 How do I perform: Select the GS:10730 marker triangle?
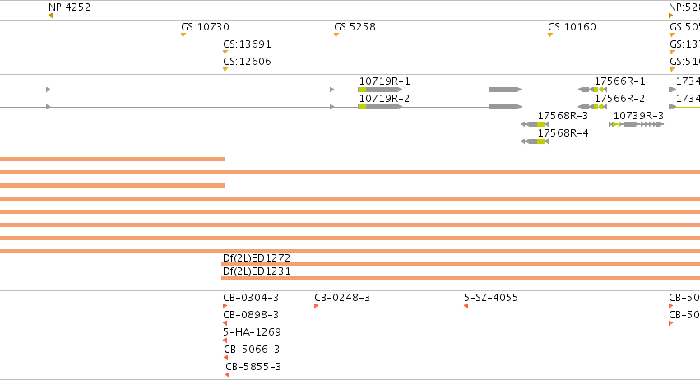183,35
